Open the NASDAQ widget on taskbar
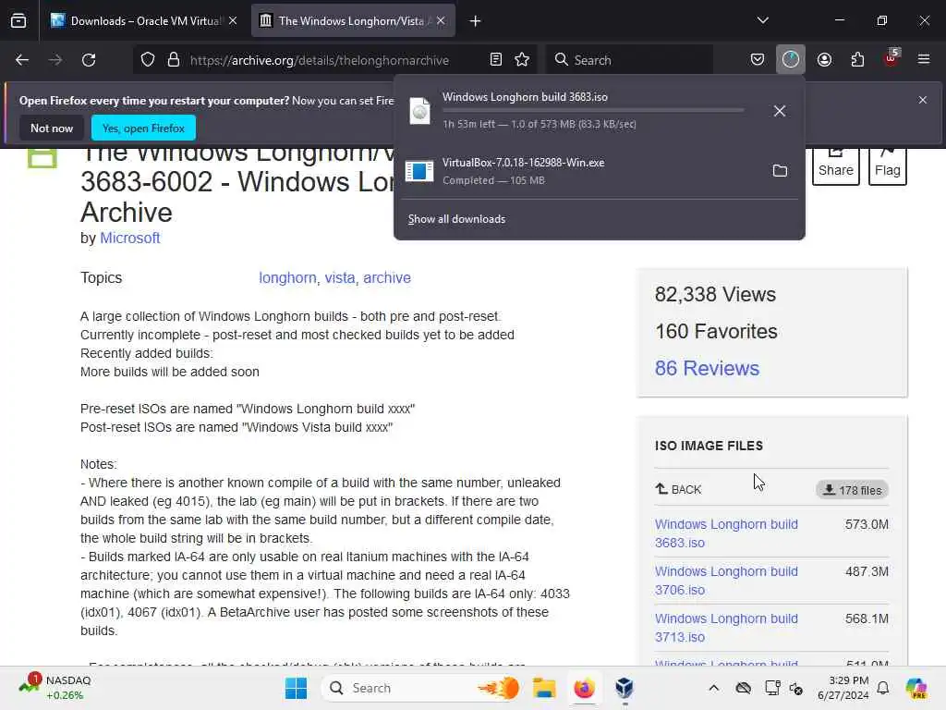The height and width of the screenshot is (710, 946). 55,688
